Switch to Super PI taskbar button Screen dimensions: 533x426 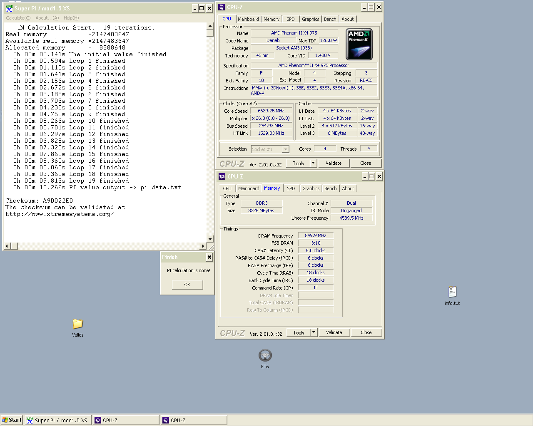click(57, 420)
